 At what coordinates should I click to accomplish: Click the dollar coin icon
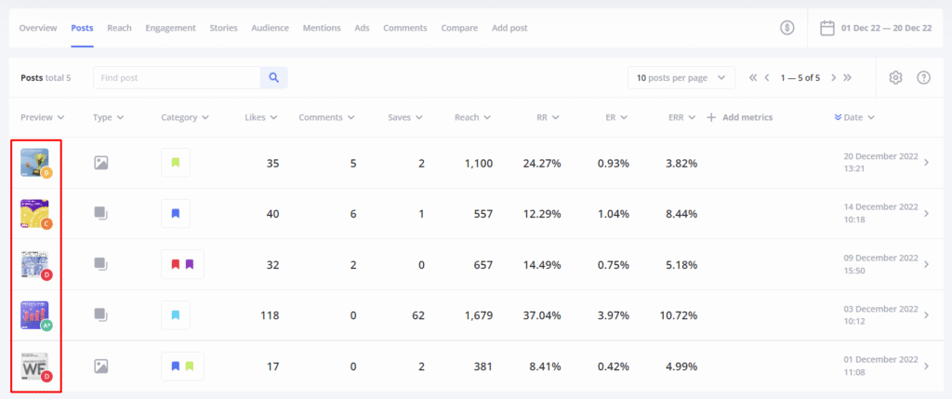(x=787, y=28)
